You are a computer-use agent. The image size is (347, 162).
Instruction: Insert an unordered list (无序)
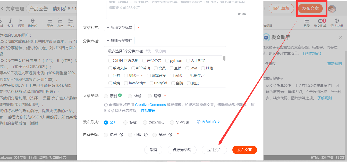coord(50,23)
